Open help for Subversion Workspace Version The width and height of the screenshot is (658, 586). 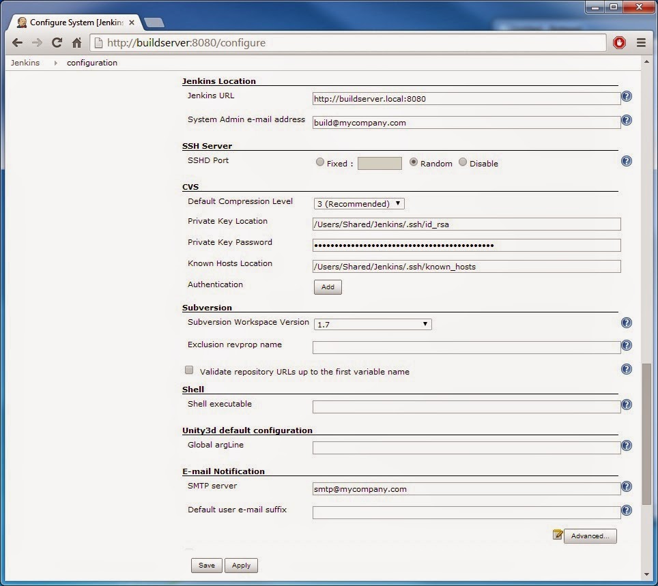click(x=626, y=323)
